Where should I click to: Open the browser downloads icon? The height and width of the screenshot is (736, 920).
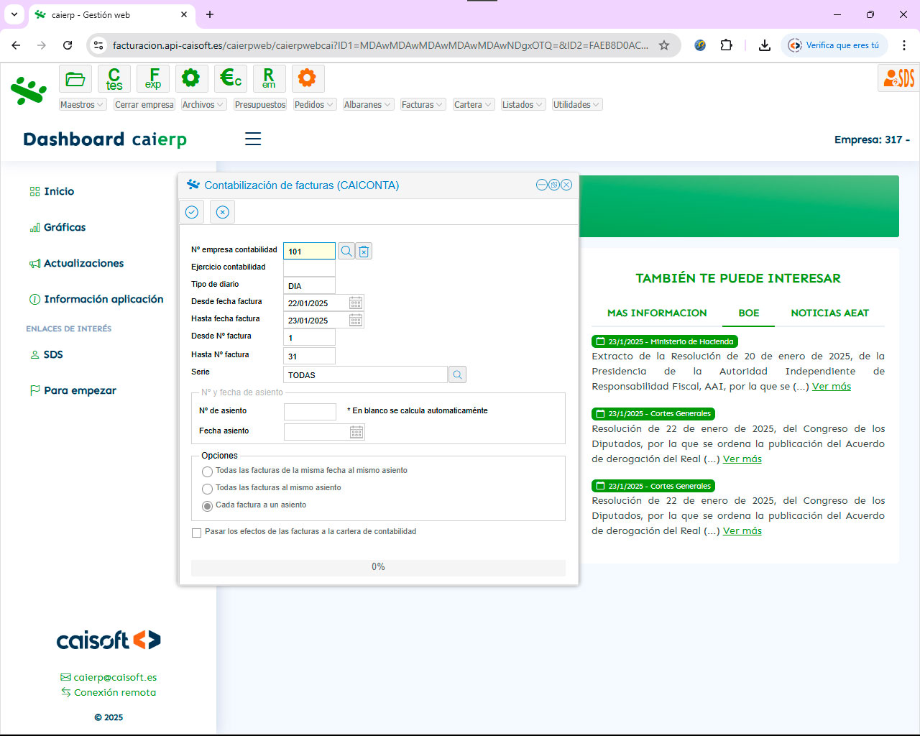765,45
